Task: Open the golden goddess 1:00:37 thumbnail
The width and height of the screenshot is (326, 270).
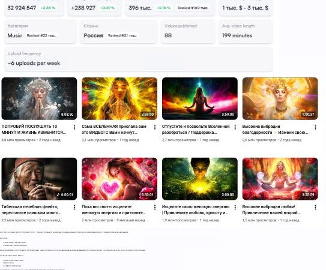Action: coord(280,98)
